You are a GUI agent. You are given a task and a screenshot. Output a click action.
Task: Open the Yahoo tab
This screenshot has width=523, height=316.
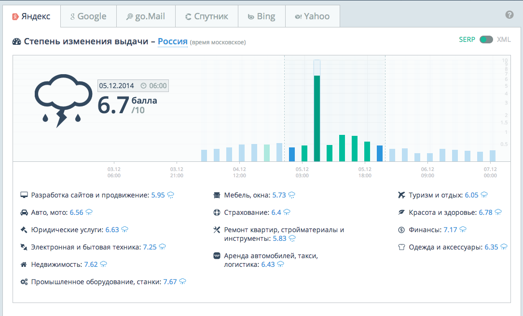point(312,16)
